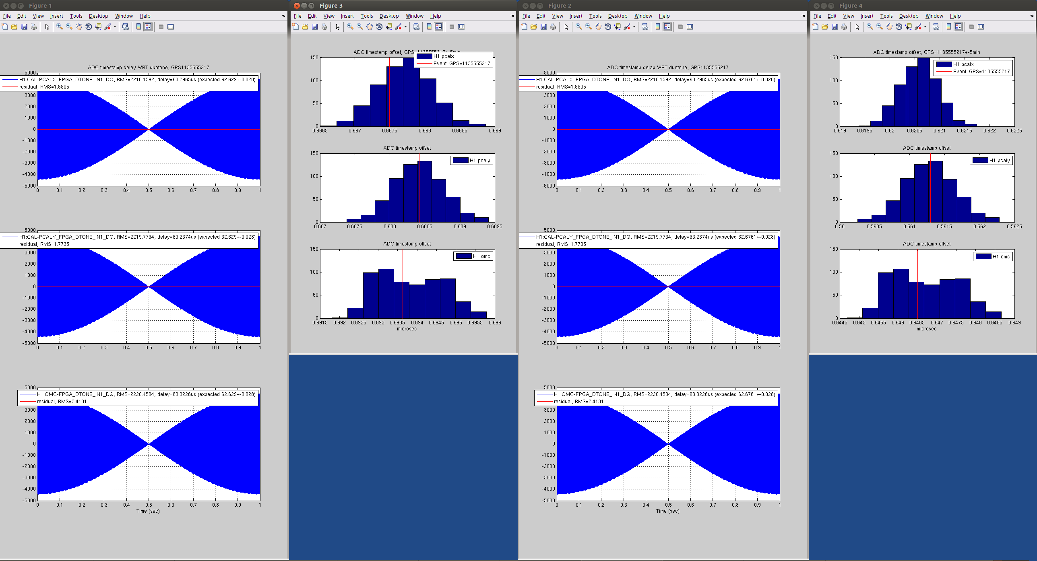Select Data Cursor tool in Figure 3
The height and width of the screenshot is (561, 1037).
coord(389,27)
